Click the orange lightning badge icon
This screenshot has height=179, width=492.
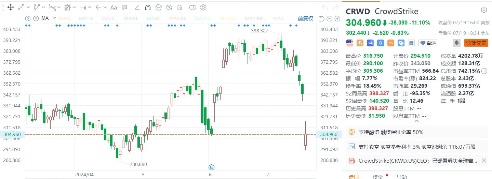360,43
